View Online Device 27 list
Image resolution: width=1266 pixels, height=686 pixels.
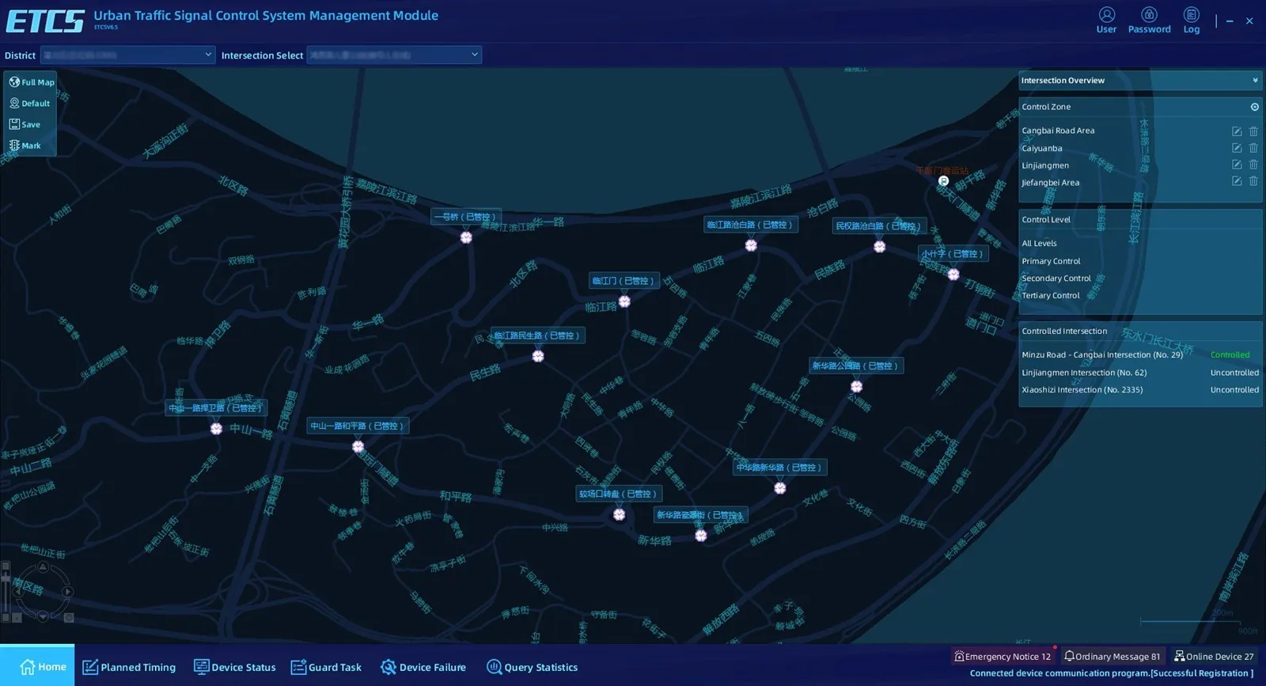coord(1214,656)
